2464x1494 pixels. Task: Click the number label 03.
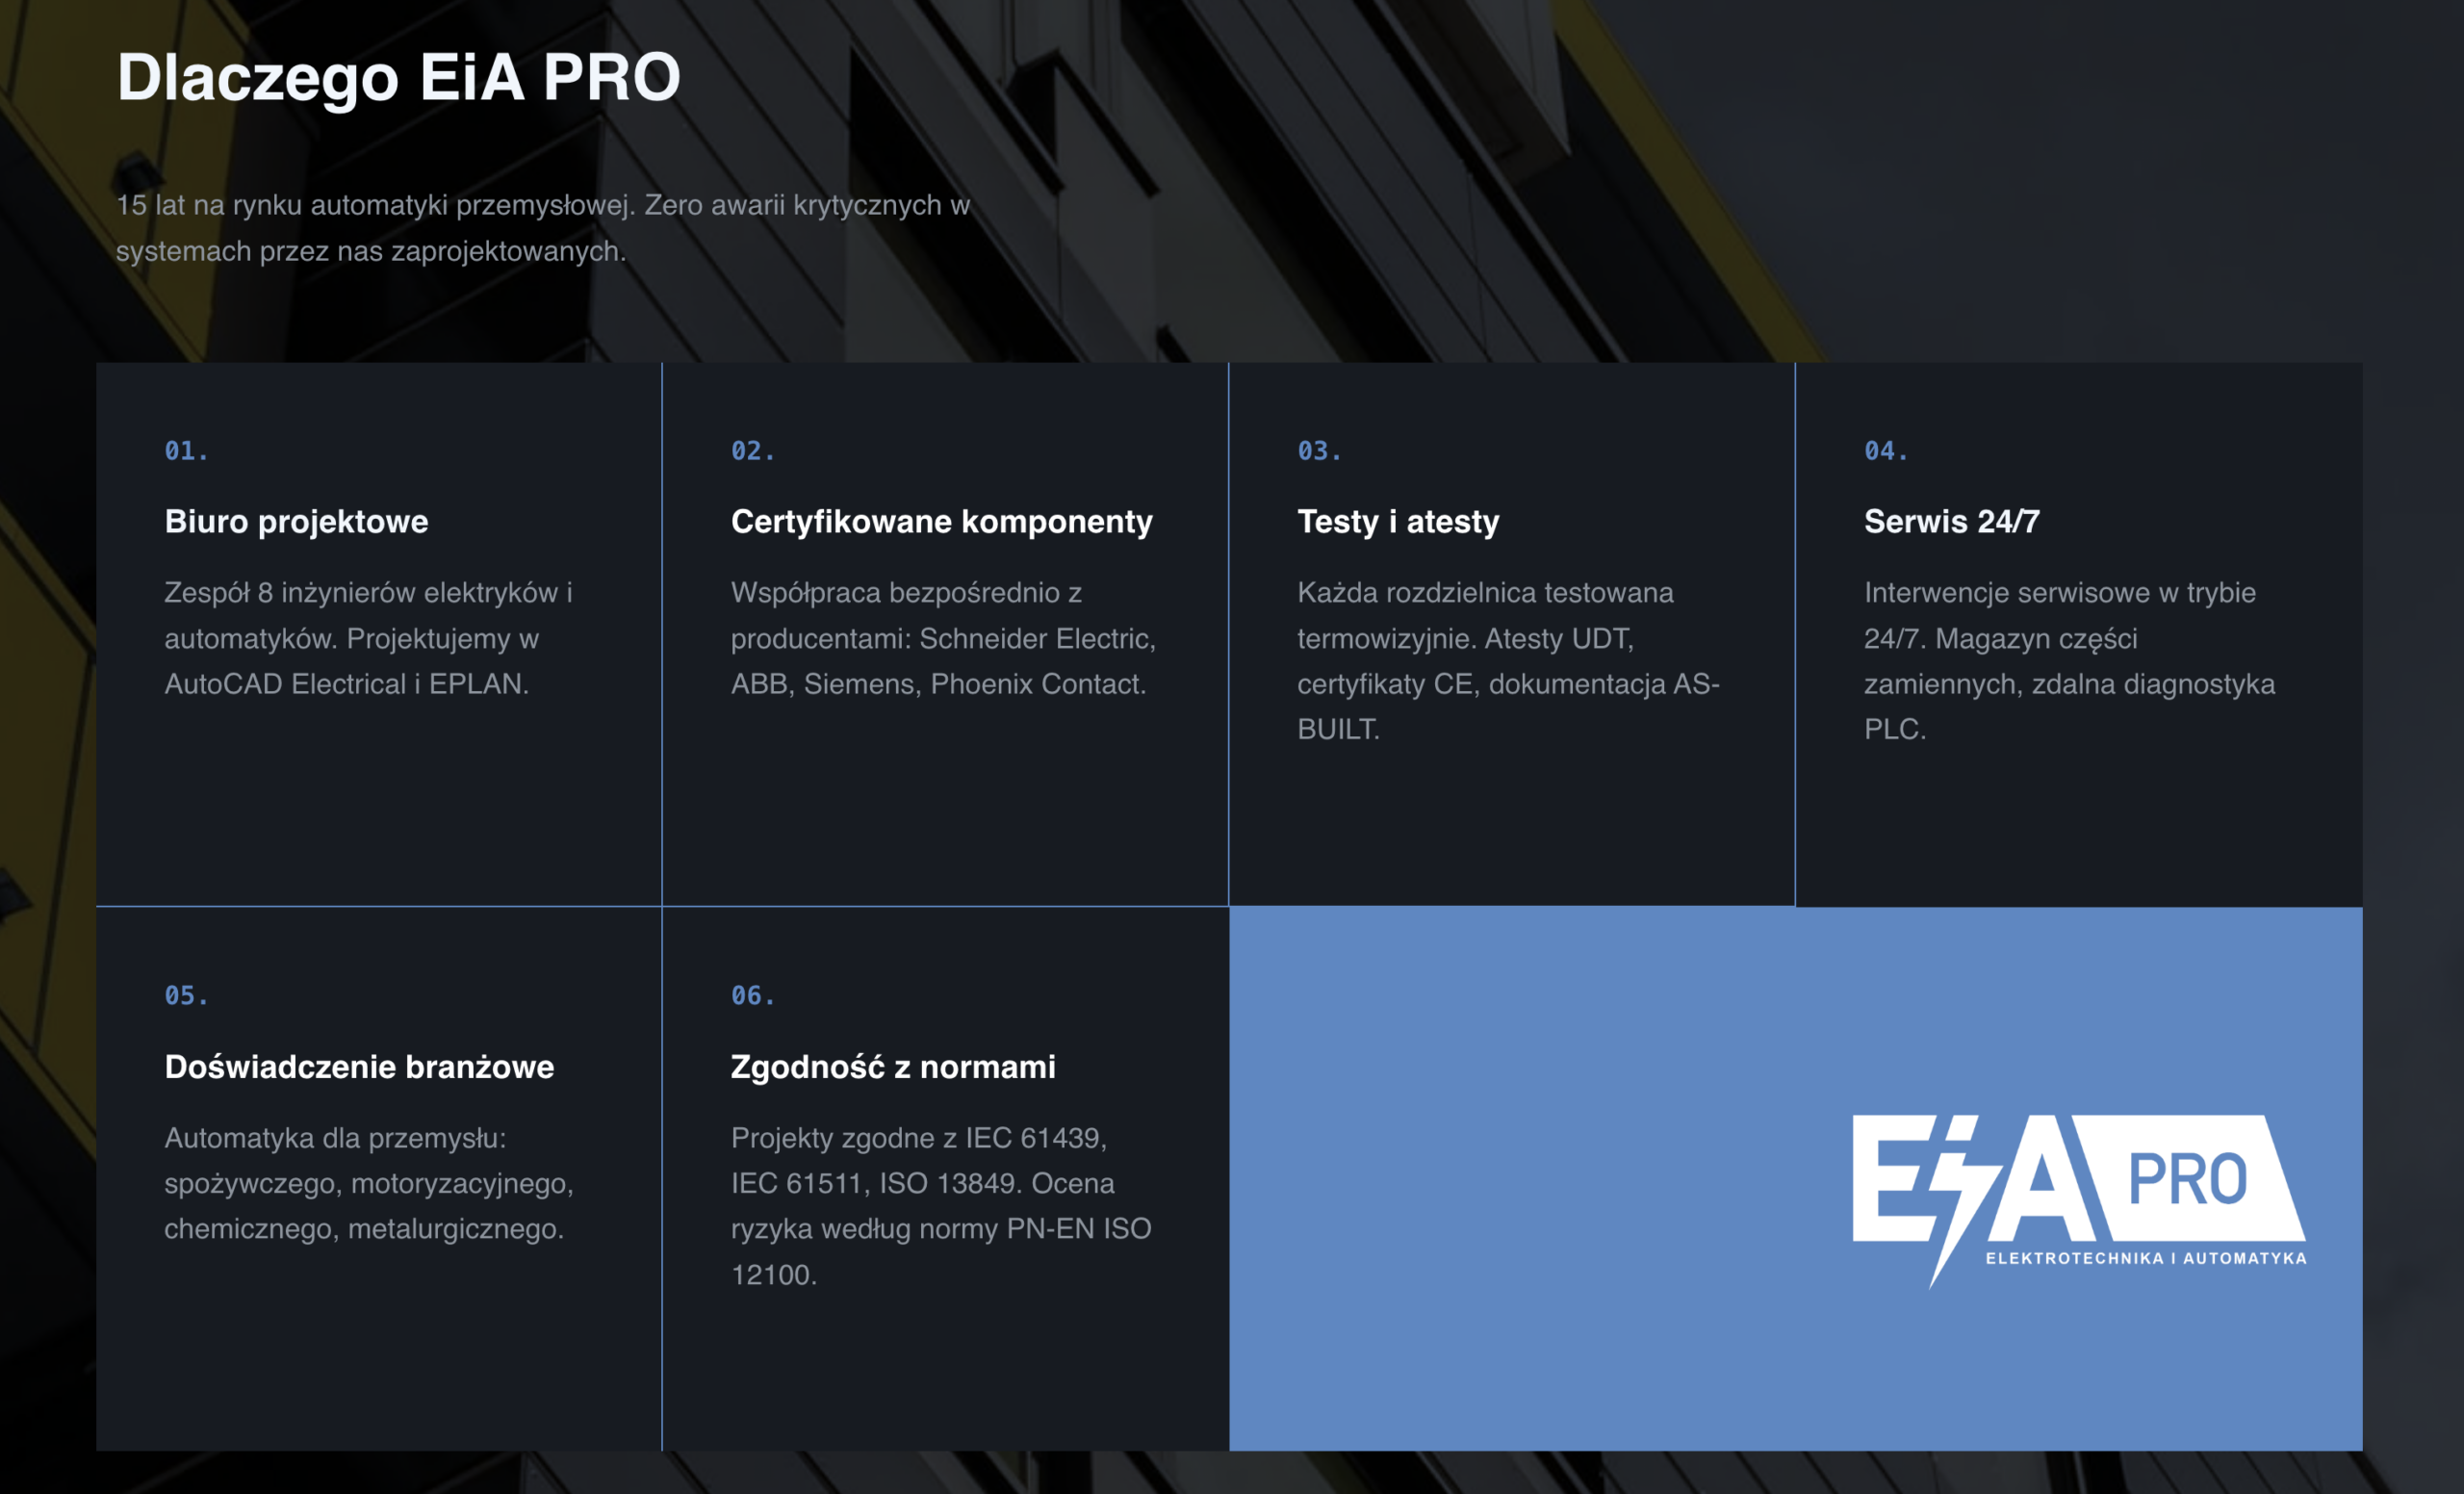[1319, 451]
